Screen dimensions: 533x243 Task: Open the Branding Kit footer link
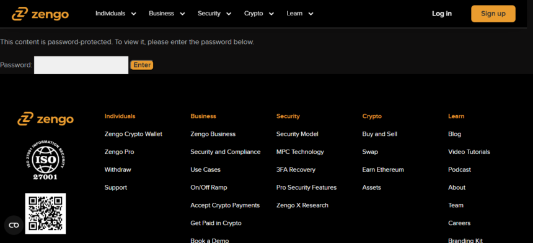click(465, 241)
